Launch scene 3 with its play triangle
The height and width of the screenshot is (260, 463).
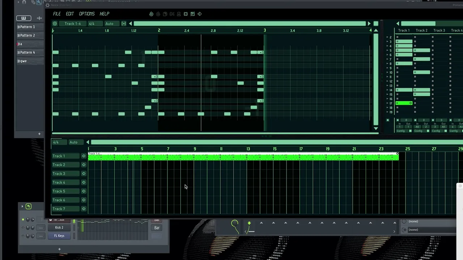(x=387, y=42)
